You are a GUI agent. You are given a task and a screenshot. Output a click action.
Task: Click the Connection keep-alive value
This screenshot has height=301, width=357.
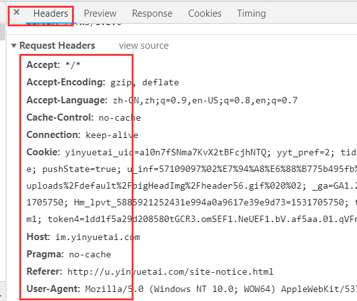coord(112,135)
